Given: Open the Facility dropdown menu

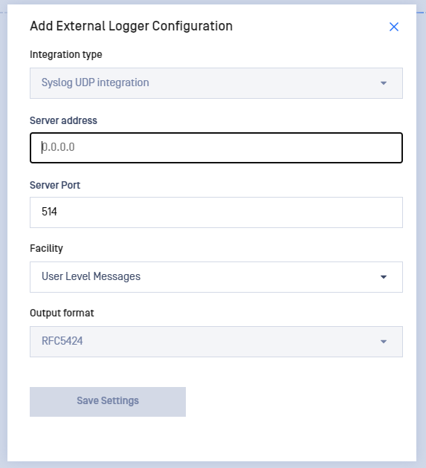Looking at the screenshot, I should pyautogui.click(x=216, y=277).
